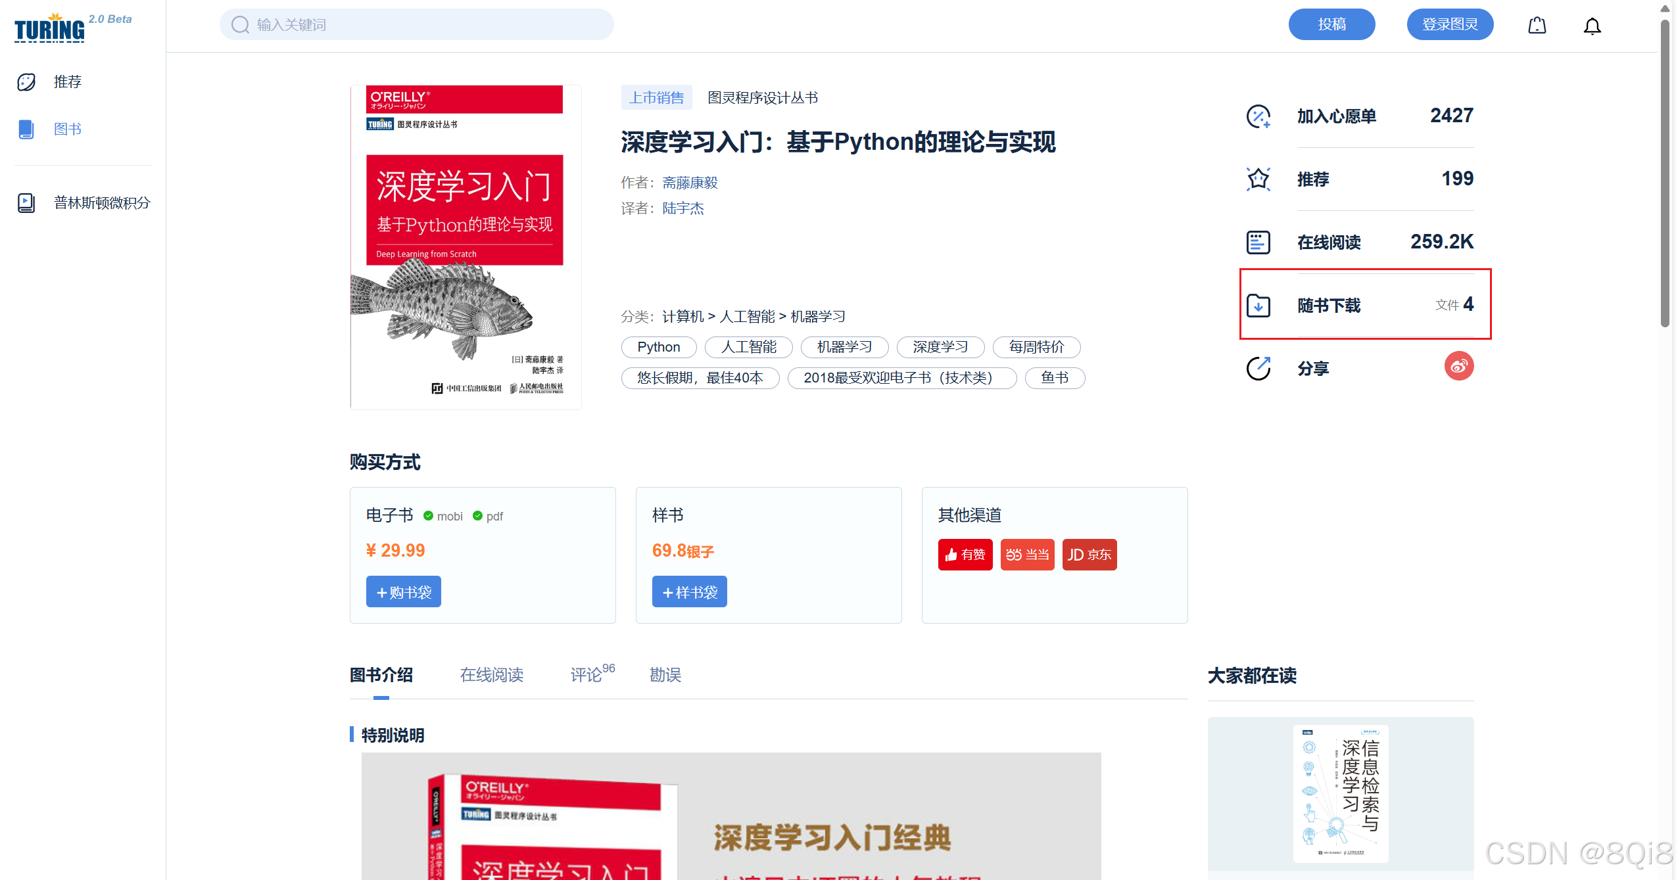Open 人工智能 category link

tap(747, 317)
